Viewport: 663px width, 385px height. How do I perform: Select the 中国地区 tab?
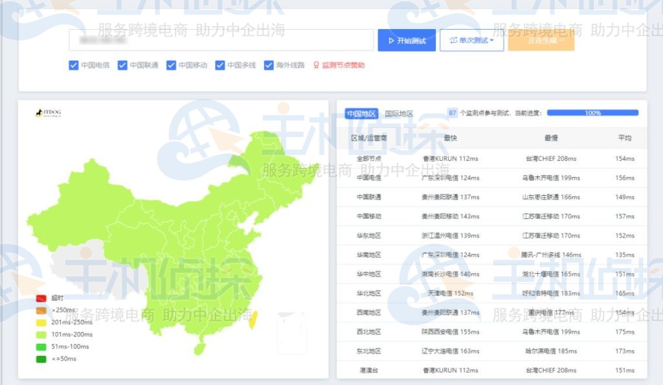(360, 112)
